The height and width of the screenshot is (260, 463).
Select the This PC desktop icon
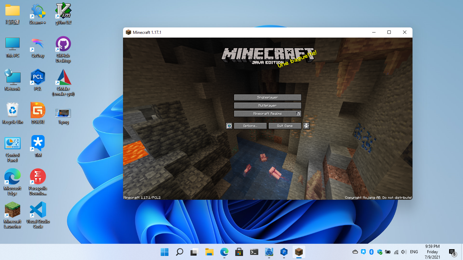click(13, 47)
